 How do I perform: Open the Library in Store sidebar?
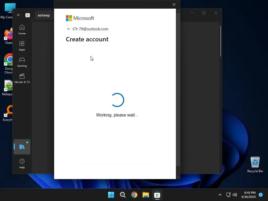tap(22, 147)
